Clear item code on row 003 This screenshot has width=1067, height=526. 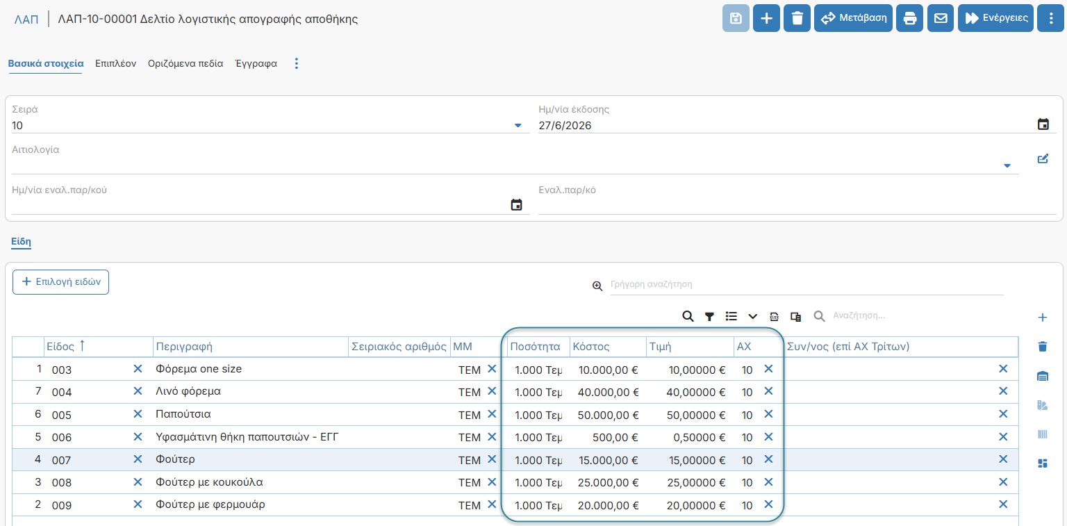138,369
